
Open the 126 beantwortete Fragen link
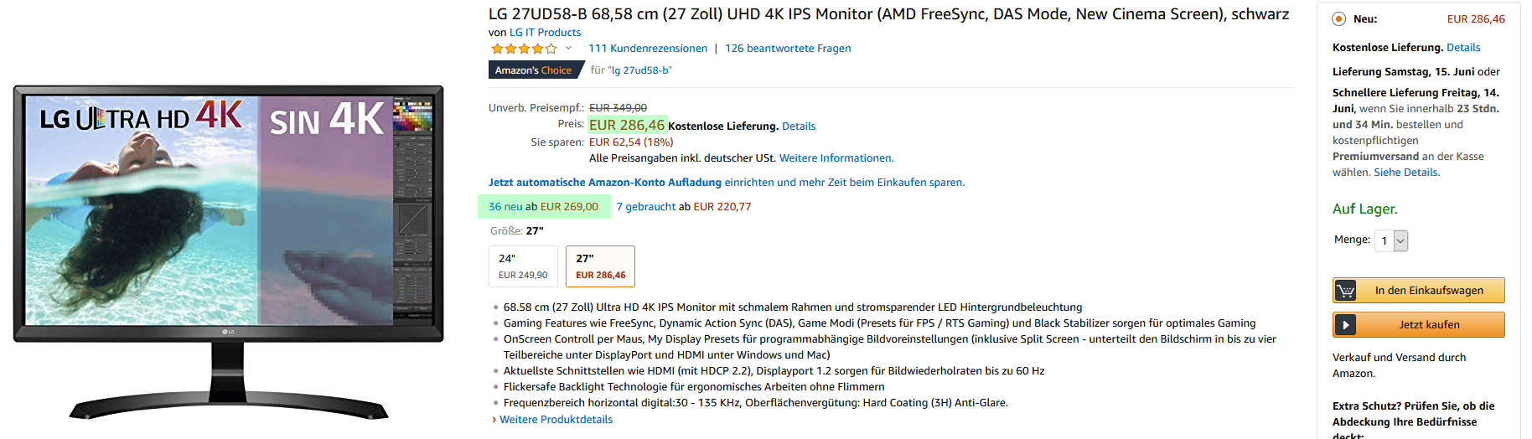coord(788,49)
